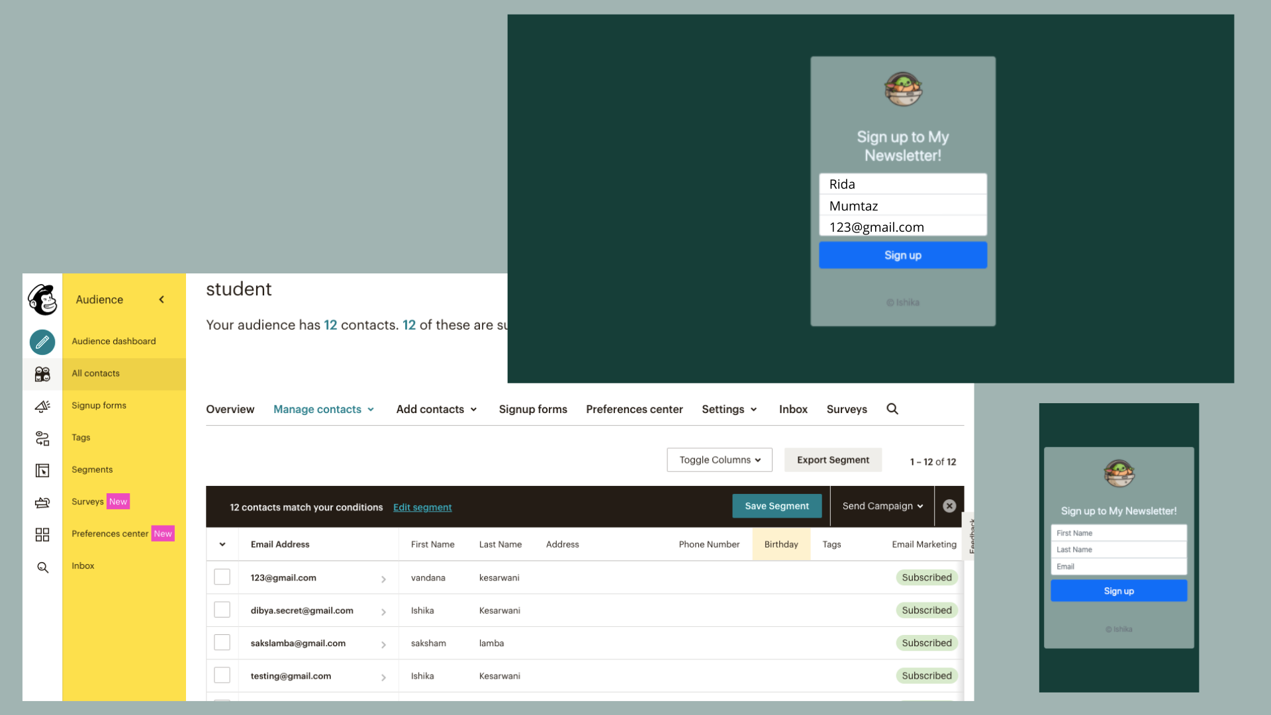Expand the Add contacts menu
The height and width of the screenshot is (715, 1271).
point(437,409)
